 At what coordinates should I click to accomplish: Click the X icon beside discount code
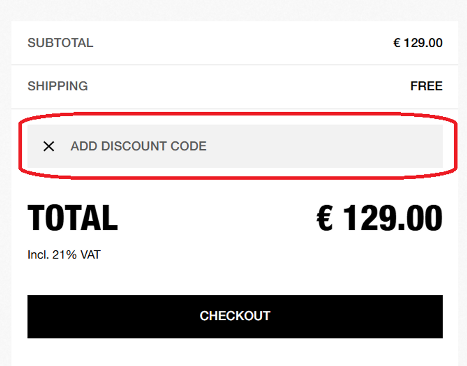(x=49, y=146)
